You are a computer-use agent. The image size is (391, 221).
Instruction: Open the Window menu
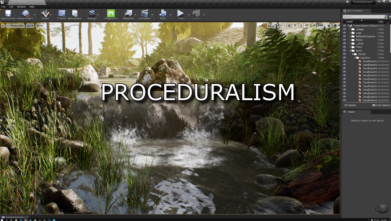(21, 7)
